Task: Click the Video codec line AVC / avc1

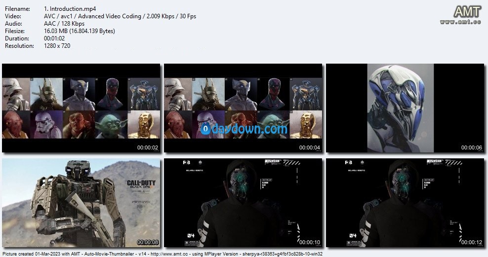Action: pos(120,16)
